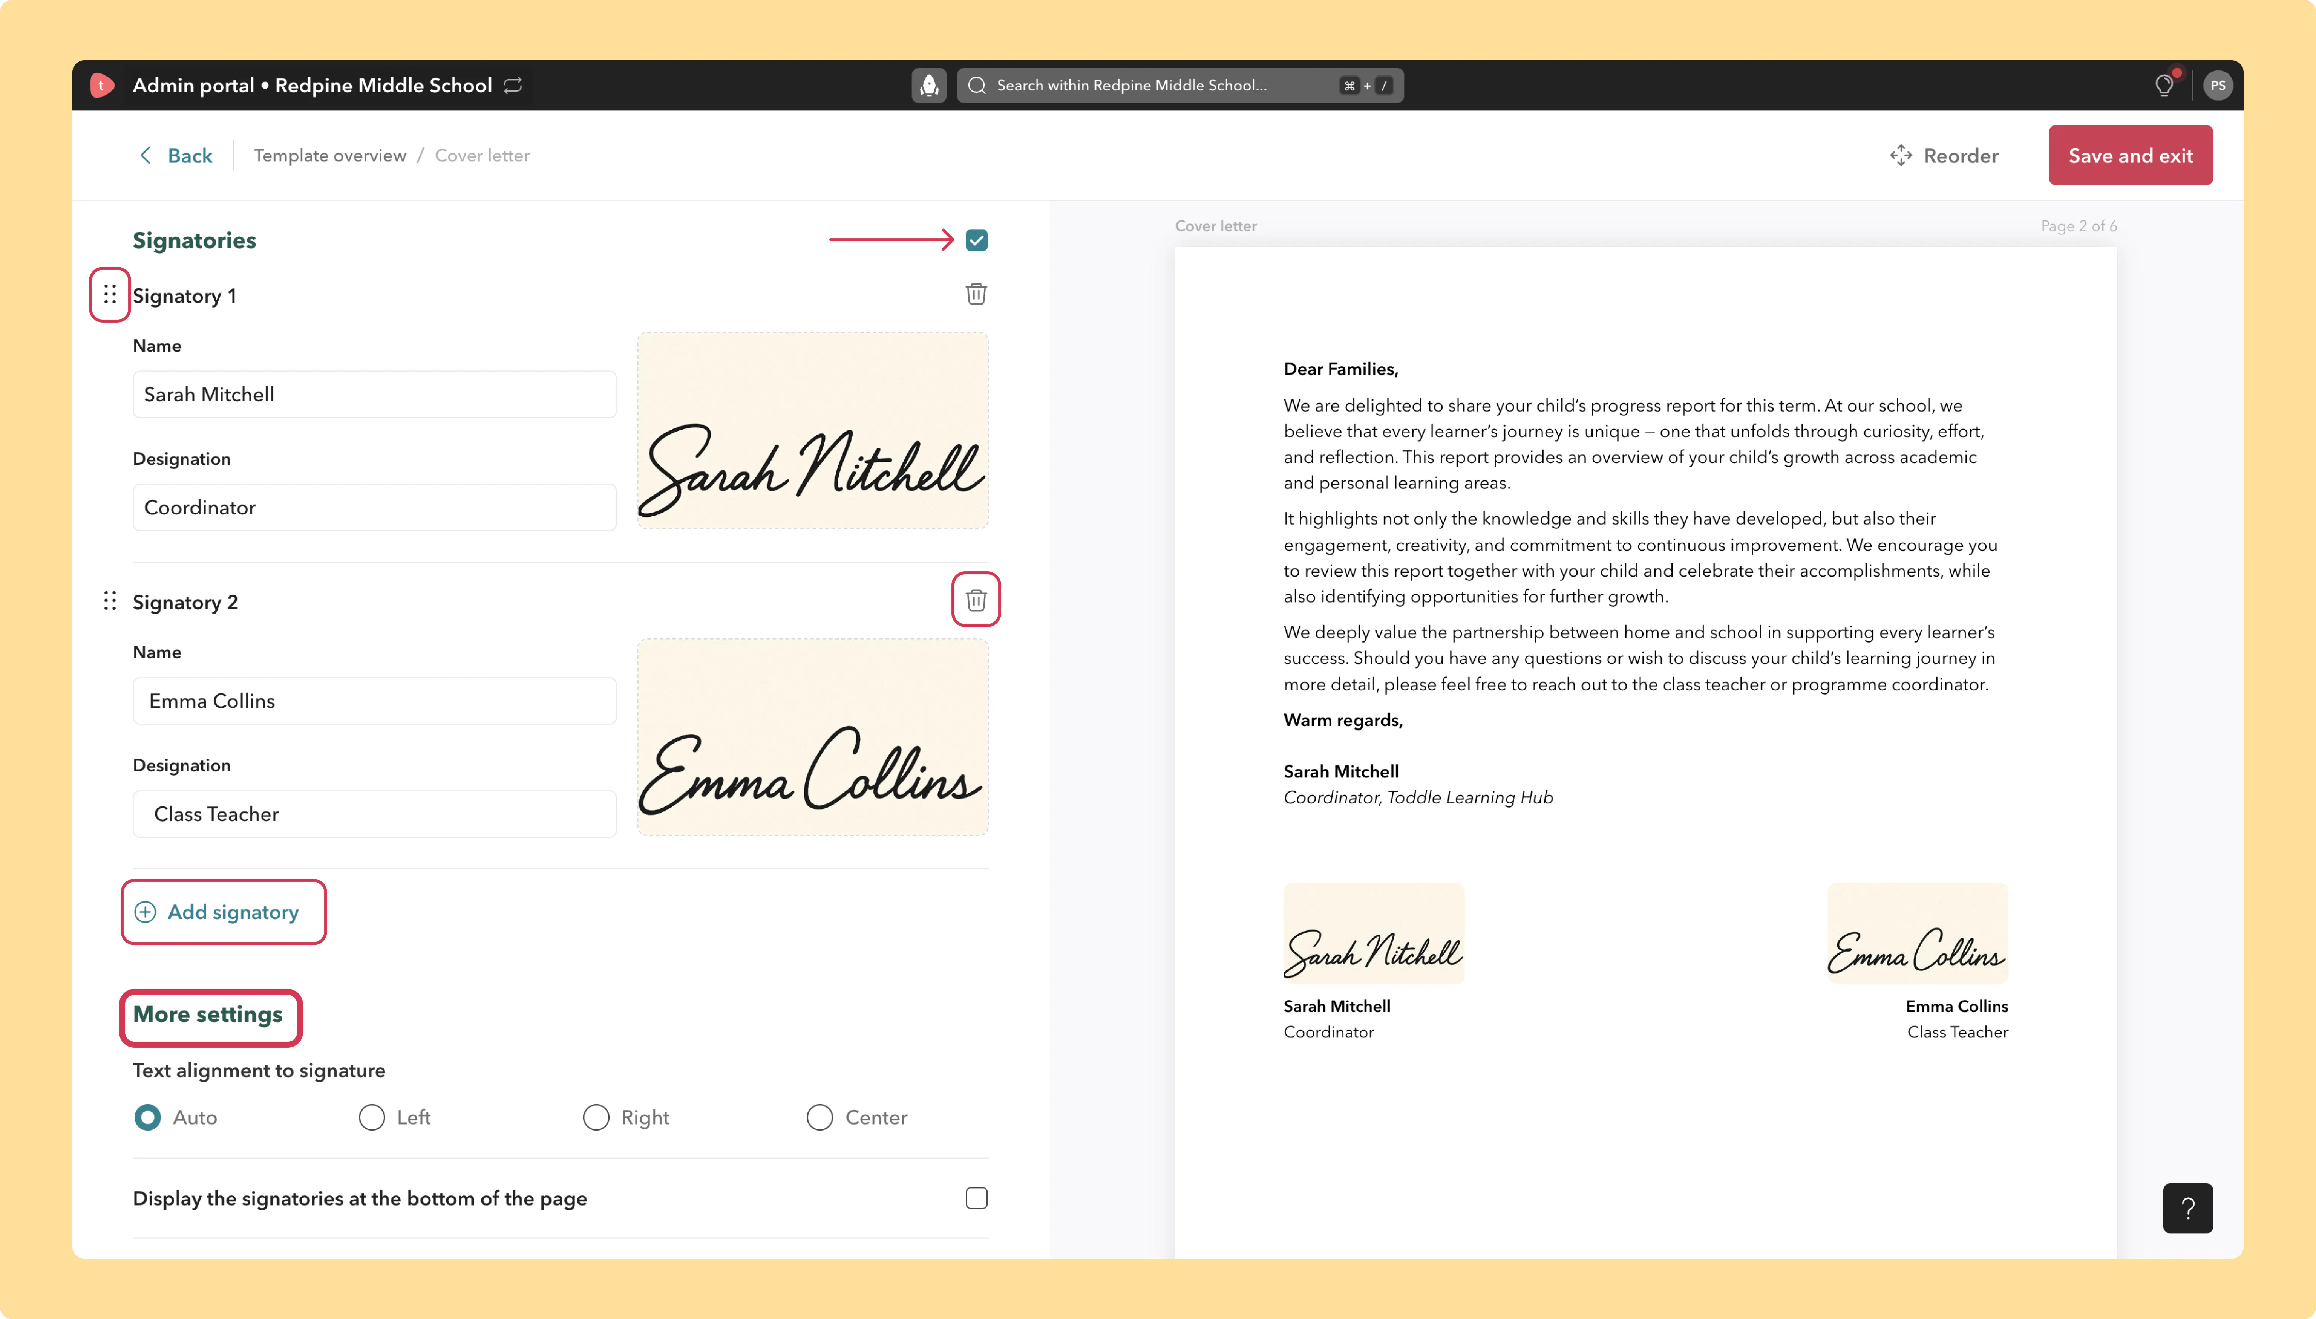The width and height of the screenshot is (2316, 1319).
Task: Uncheck the Signatories section checkbox
Action: click(977, 240)
